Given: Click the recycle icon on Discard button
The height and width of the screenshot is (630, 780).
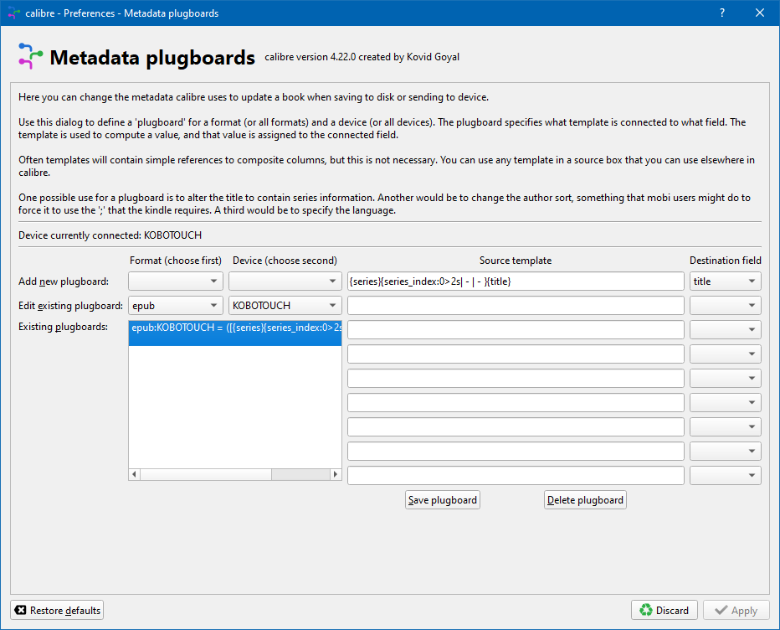Looking at the screenshot, I should (646, 610).
